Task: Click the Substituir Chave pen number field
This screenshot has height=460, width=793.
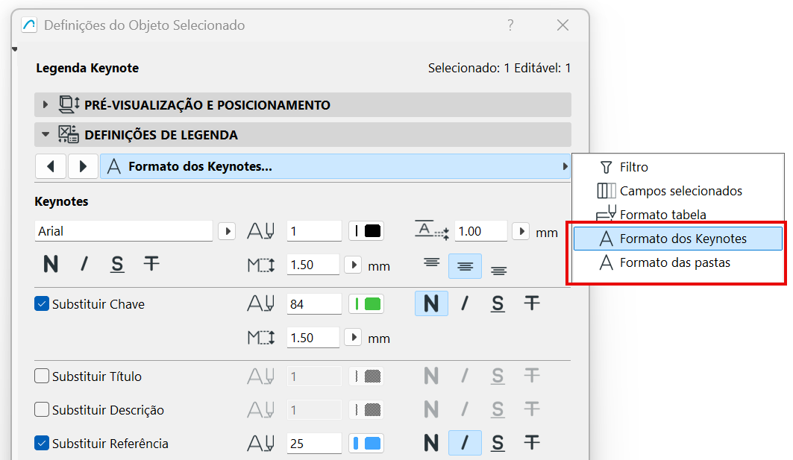Action: point(314,304)
